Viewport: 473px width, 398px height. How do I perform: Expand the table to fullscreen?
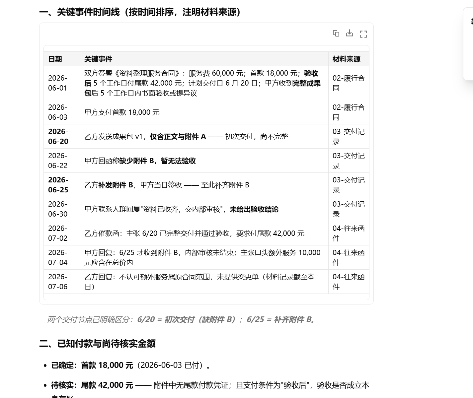click(x=363, y=34)
